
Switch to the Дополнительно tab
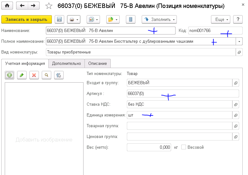(x=66, y=63)
